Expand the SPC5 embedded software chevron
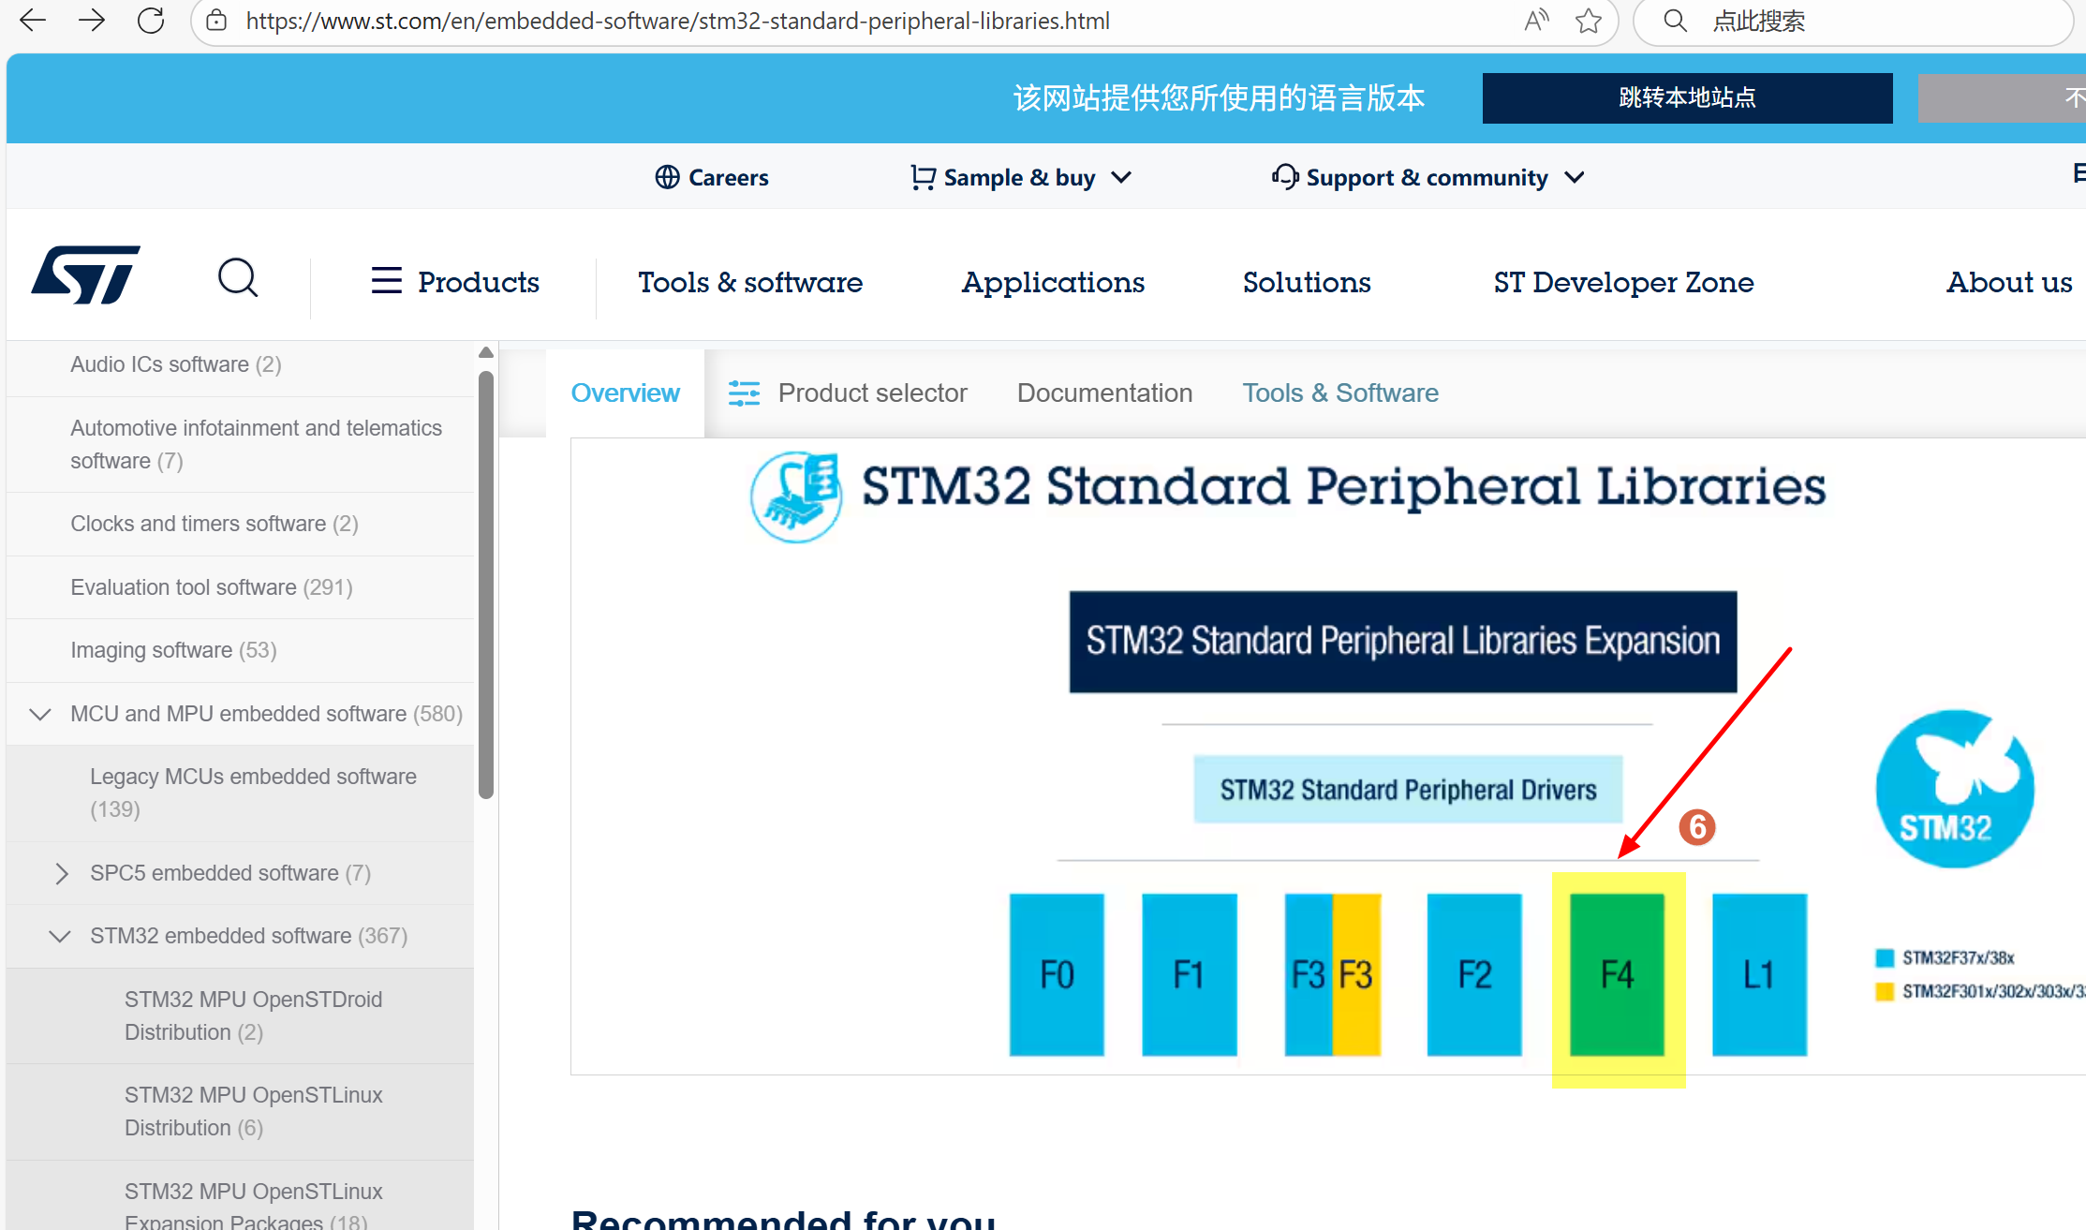Screen dimensions: 2086x1230 pyautogui.click(x=62, y=874)
